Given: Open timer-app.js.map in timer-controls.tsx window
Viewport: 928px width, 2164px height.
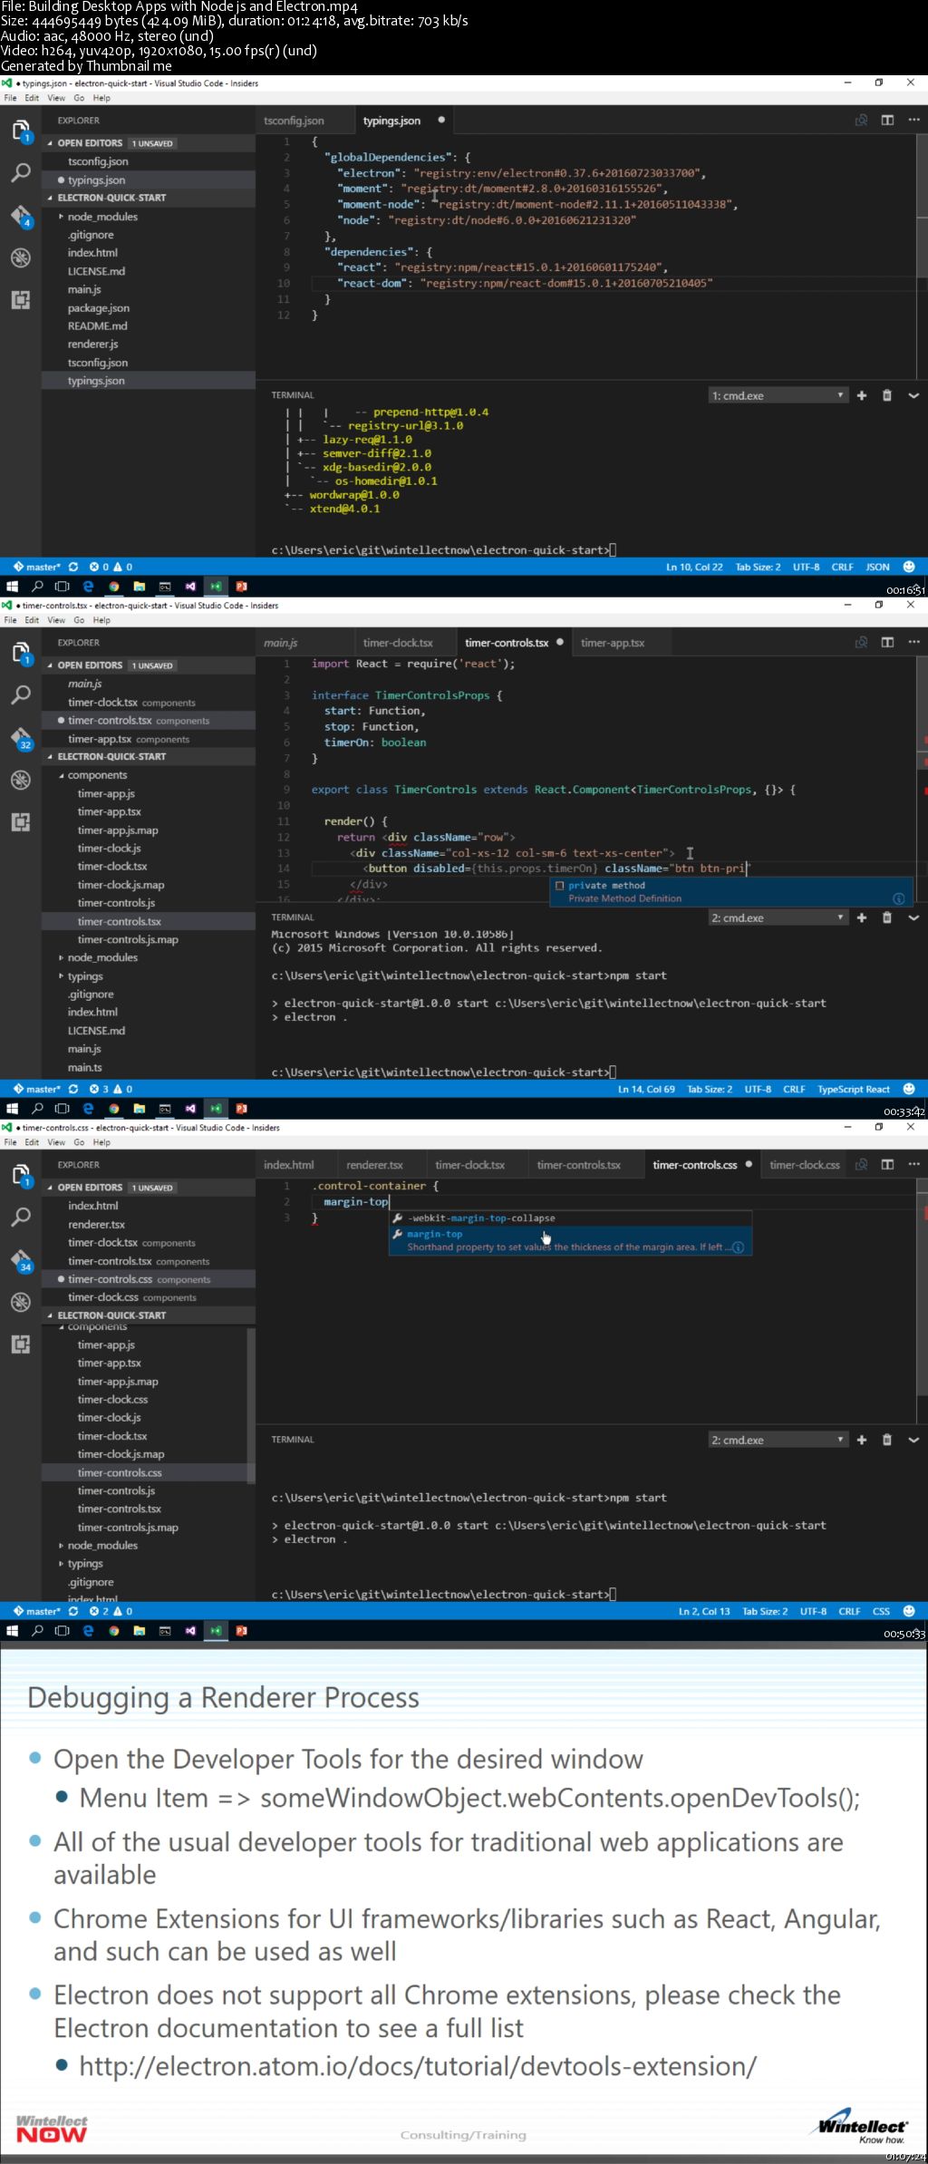Looking at the screenshot, I should (x=118, y=830).
